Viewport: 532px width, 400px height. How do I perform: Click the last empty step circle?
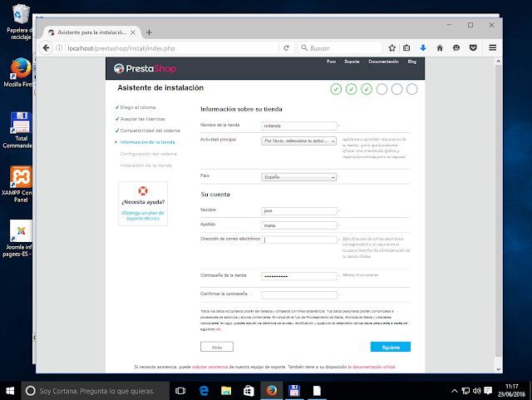(x=412, y=89)
